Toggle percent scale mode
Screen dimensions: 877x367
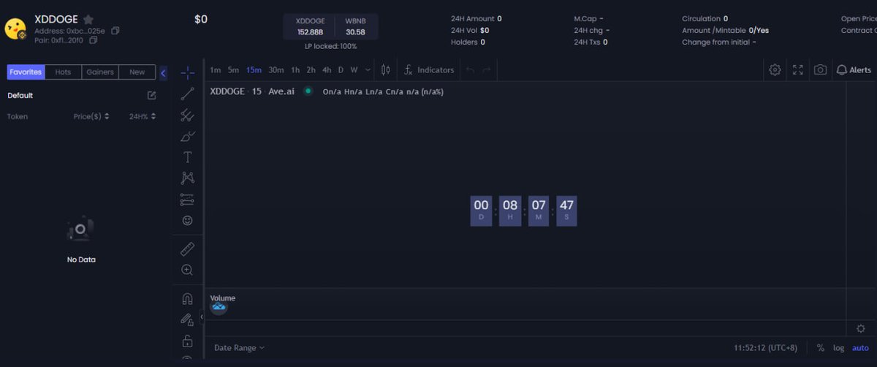tap(821, 348)
